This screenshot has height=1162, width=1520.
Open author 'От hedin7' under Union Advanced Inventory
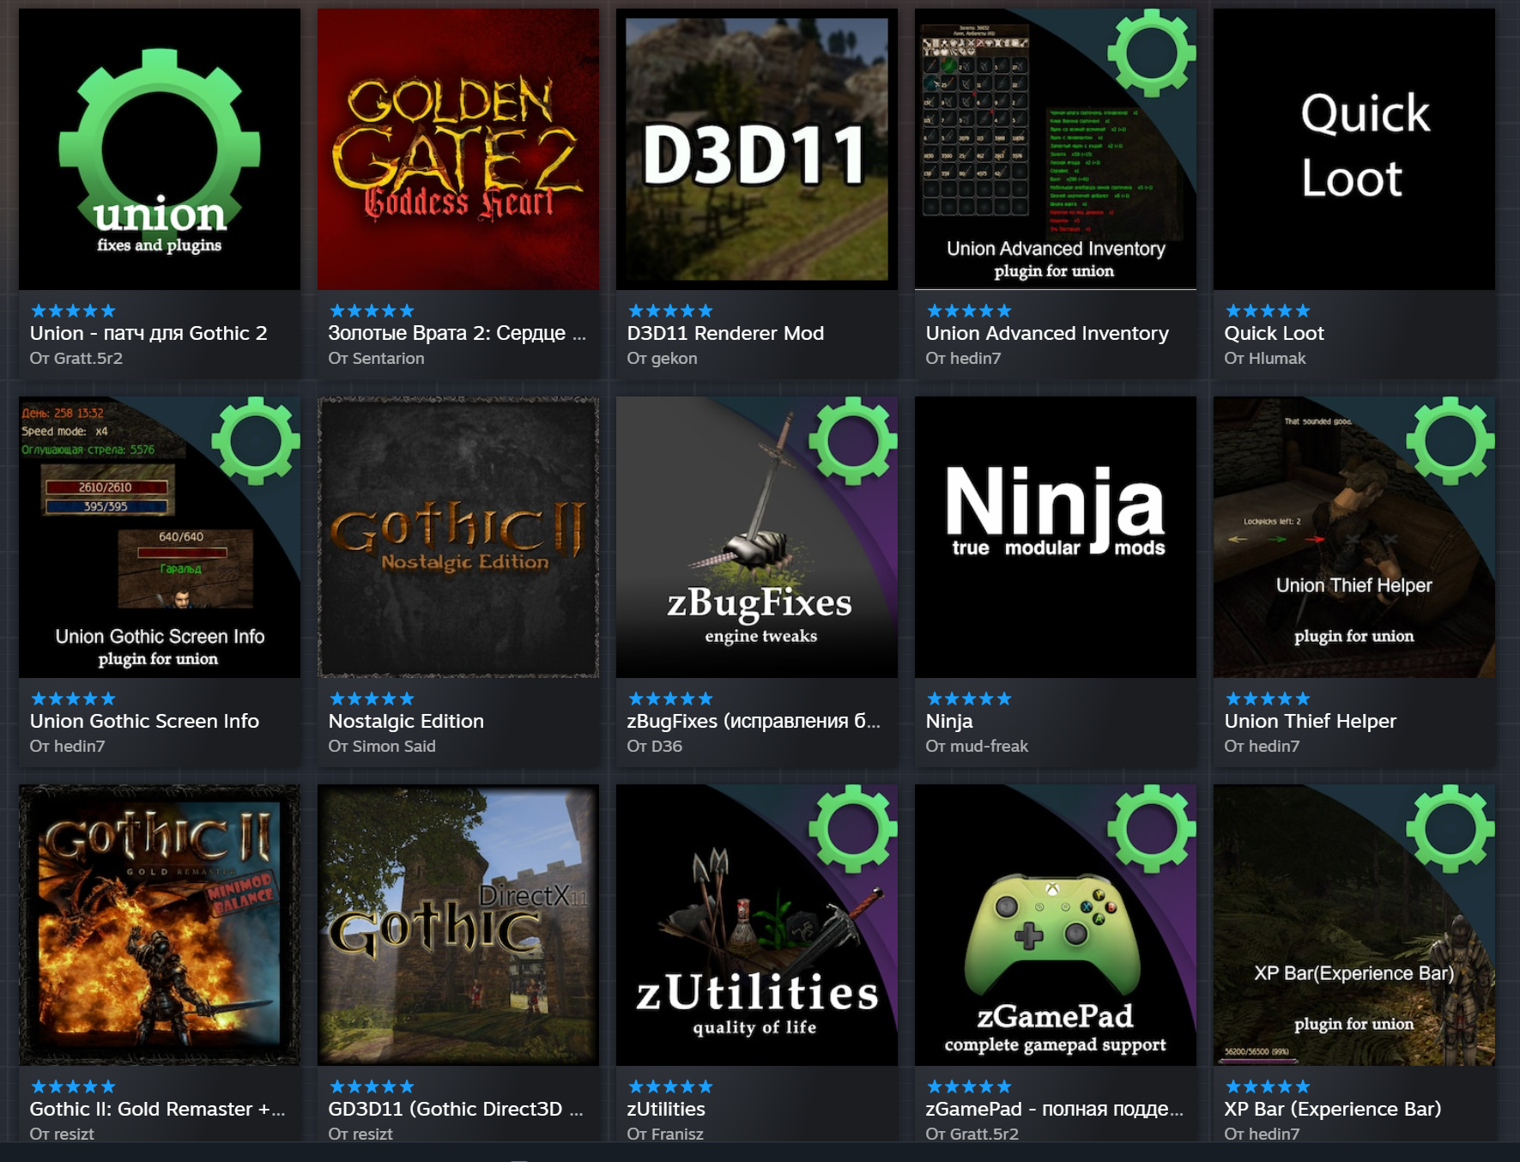[x=963, y=358]
